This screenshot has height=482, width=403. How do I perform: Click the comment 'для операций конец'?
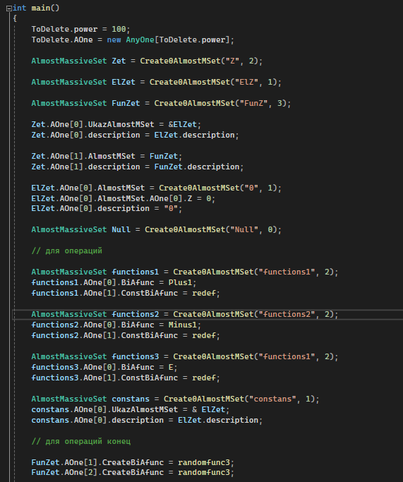(81, 442)
